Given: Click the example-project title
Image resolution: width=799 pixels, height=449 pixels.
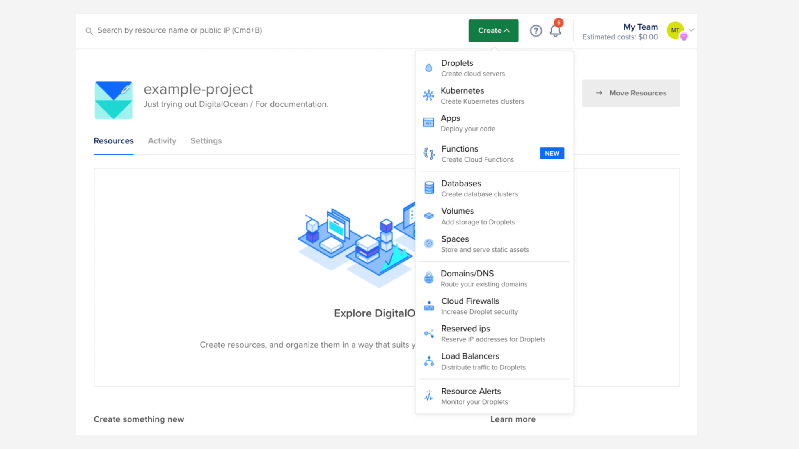Looking at the screenshot, I should [x=198, y=89].
